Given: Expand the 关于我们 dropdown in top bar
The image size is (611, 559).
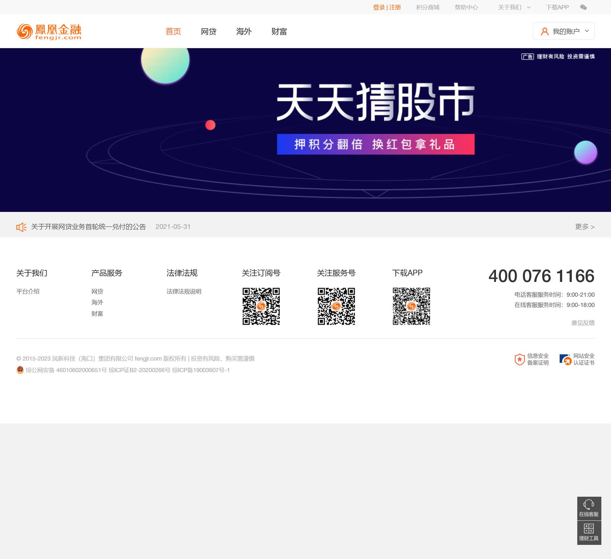Looking at the screenshot, I should 514,7.
